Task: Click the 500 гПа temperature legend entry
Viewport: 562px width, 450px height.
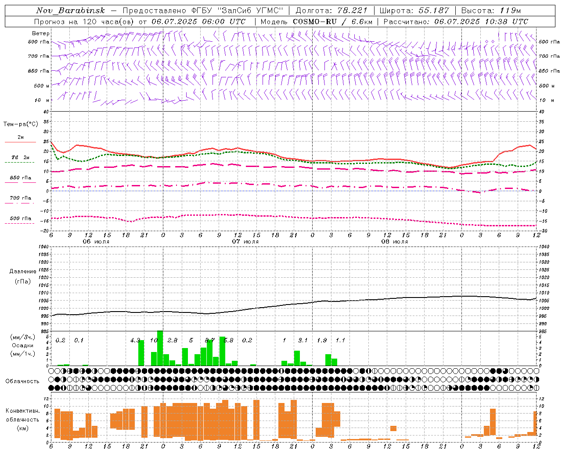Action: pos(21,218)
